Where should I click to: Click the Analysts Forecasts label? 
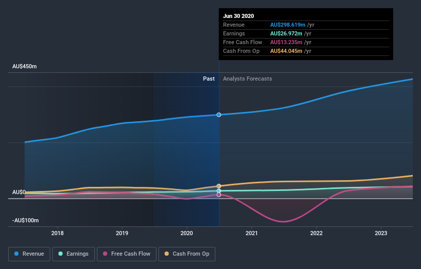(x=248, y=79)
